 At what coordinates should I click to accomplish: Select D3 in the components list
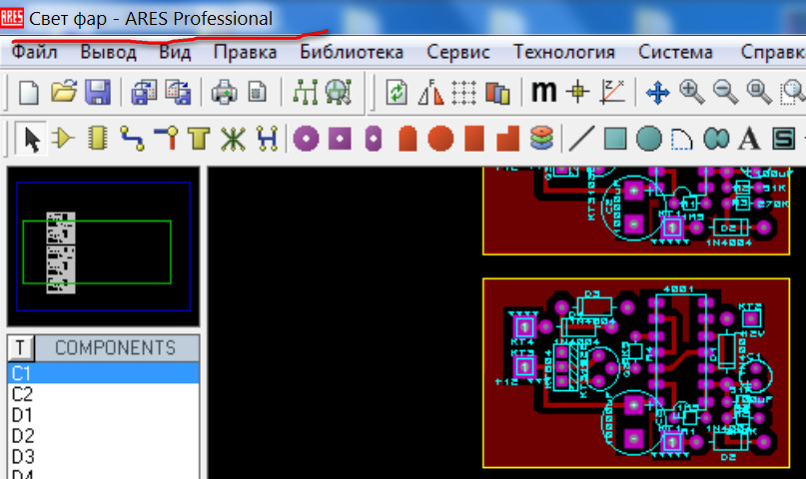tap(103, 456)
